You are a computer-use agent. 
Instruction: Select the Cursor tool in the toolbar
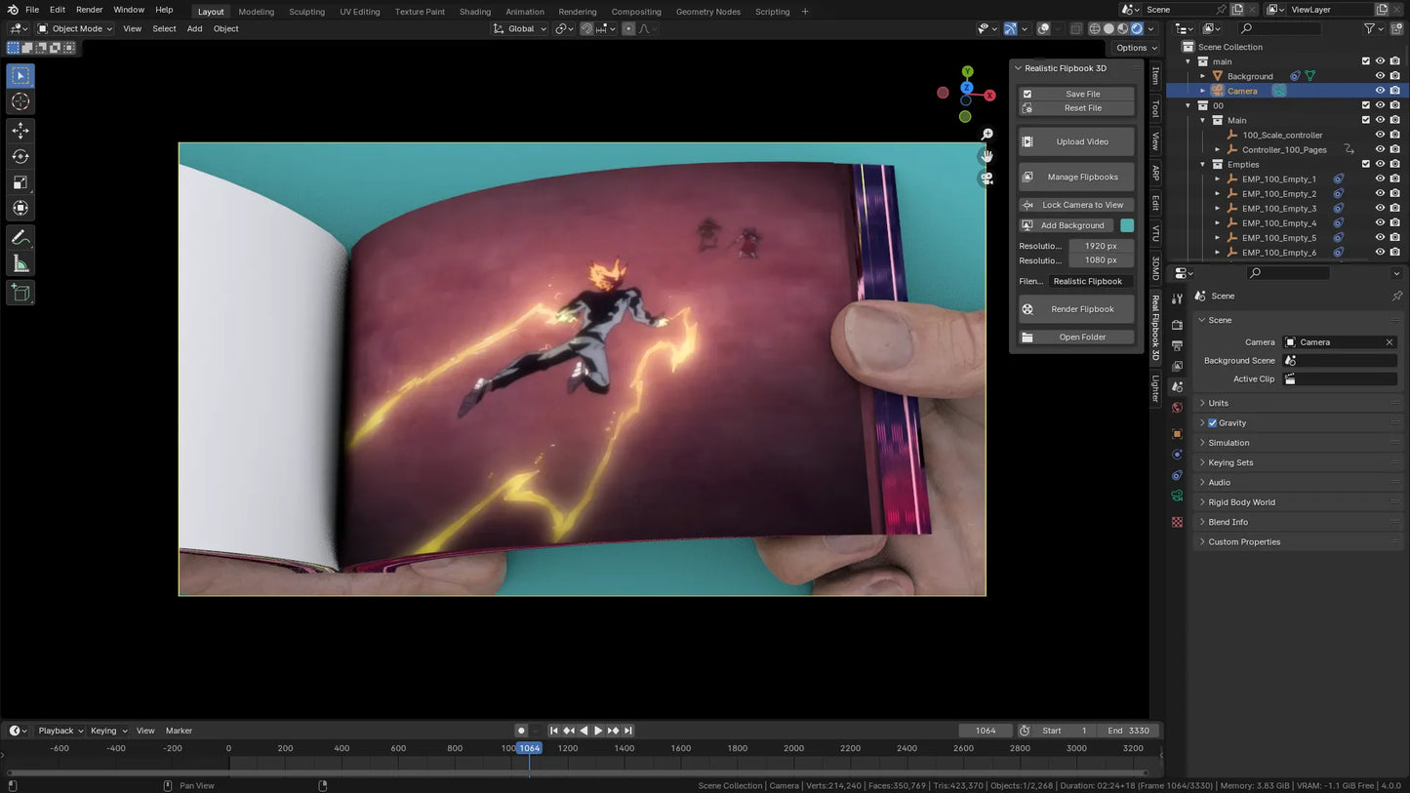[x=20, y=101]
